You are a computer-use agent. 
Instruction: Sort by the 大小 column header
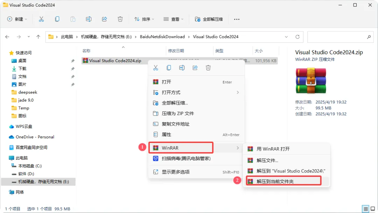click(x=259, y=51)
